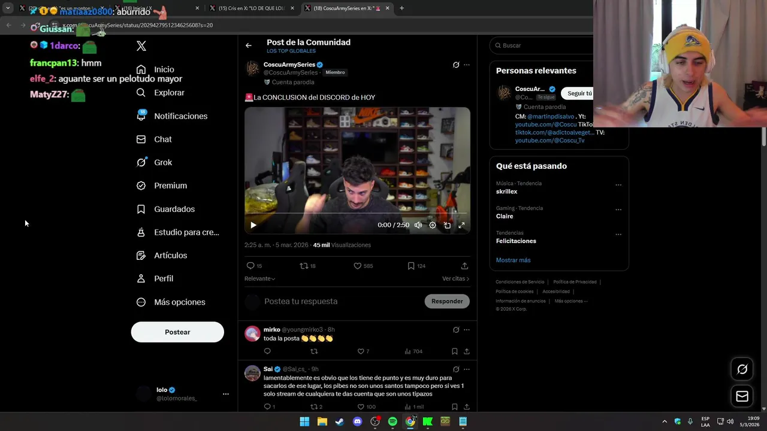Open lolo account switcher three-dot menu
The image size is (767, 431).
click(x=226, y=394)
